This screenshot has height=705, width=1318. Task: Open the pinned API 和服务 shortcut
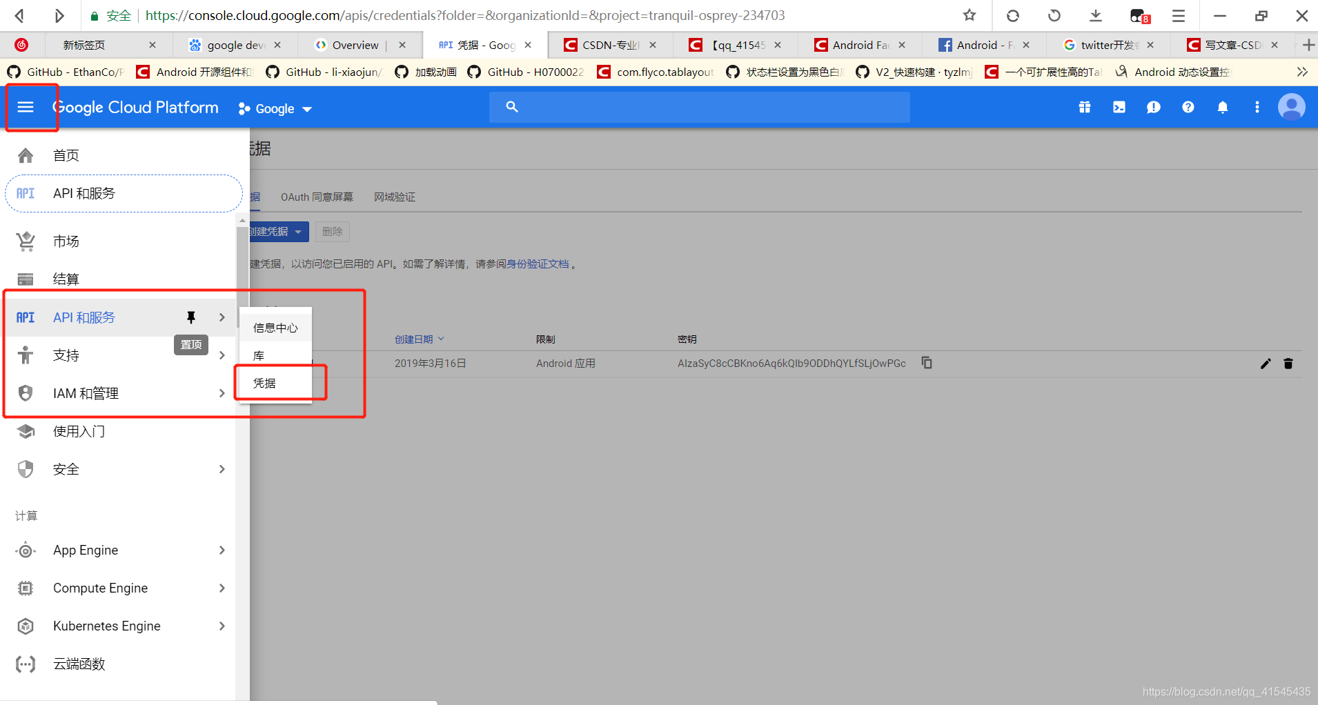pos(124,193)
